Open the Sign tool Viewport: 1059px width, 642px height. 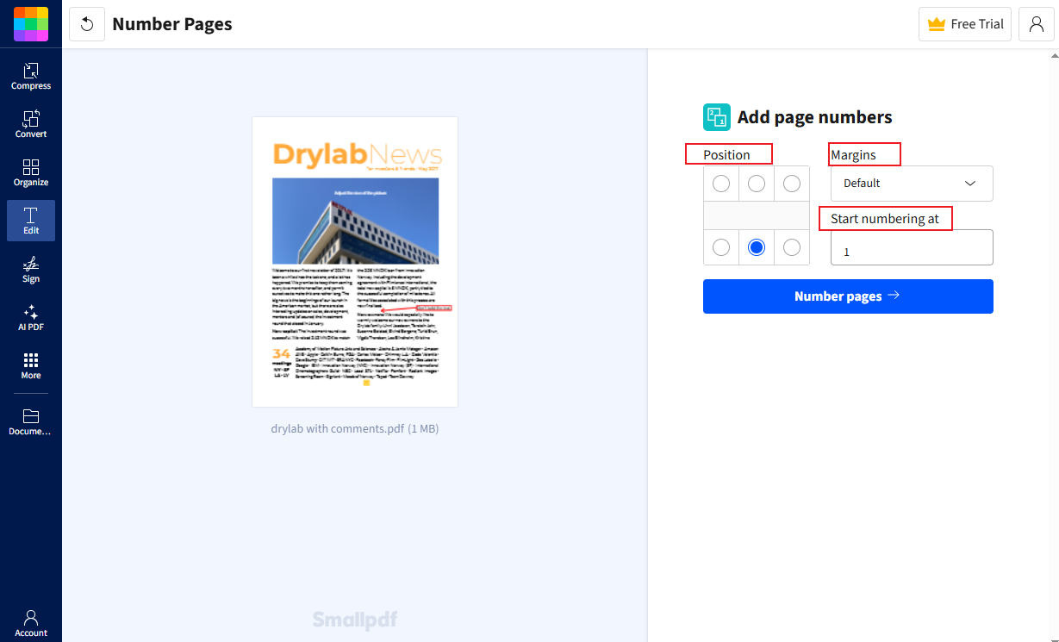[x=31, y=269]
